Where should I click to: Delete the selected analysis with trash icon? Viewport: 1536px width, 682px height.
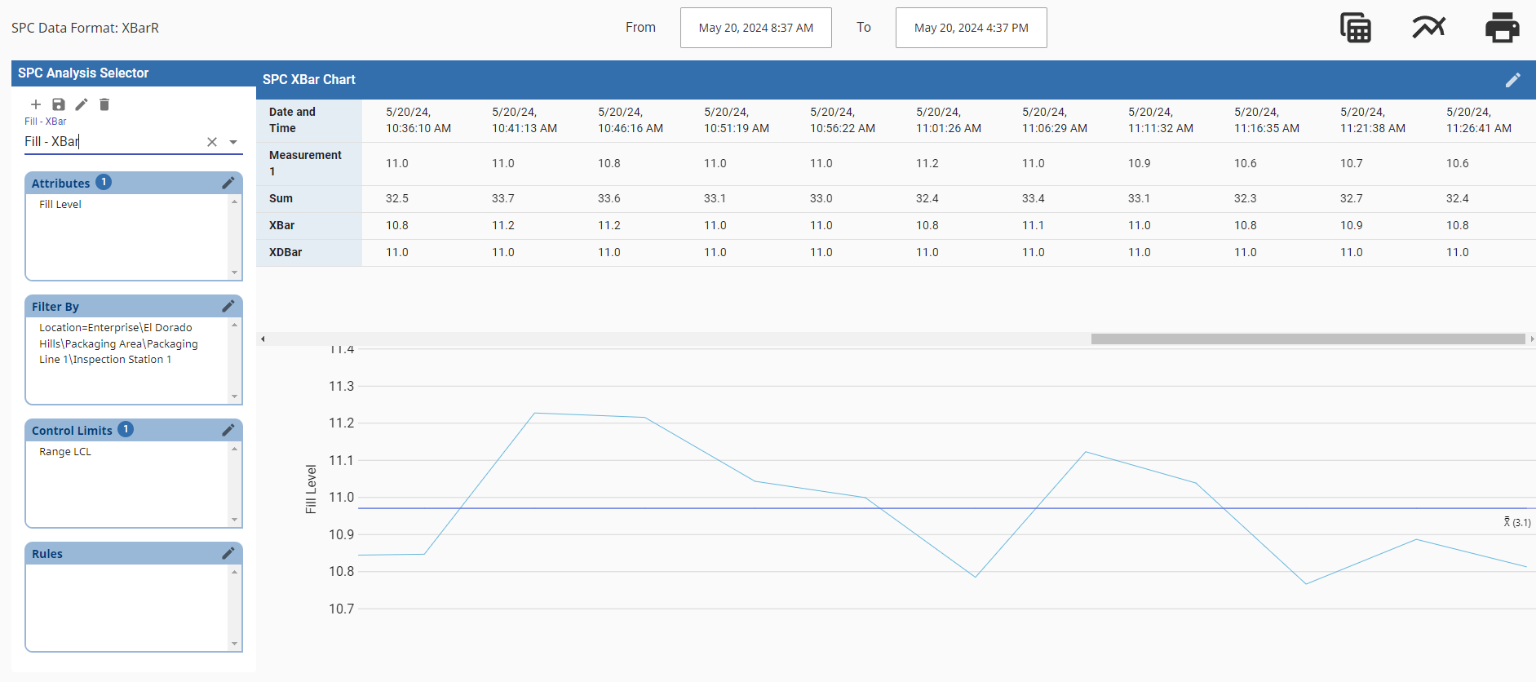coord(104,104)
